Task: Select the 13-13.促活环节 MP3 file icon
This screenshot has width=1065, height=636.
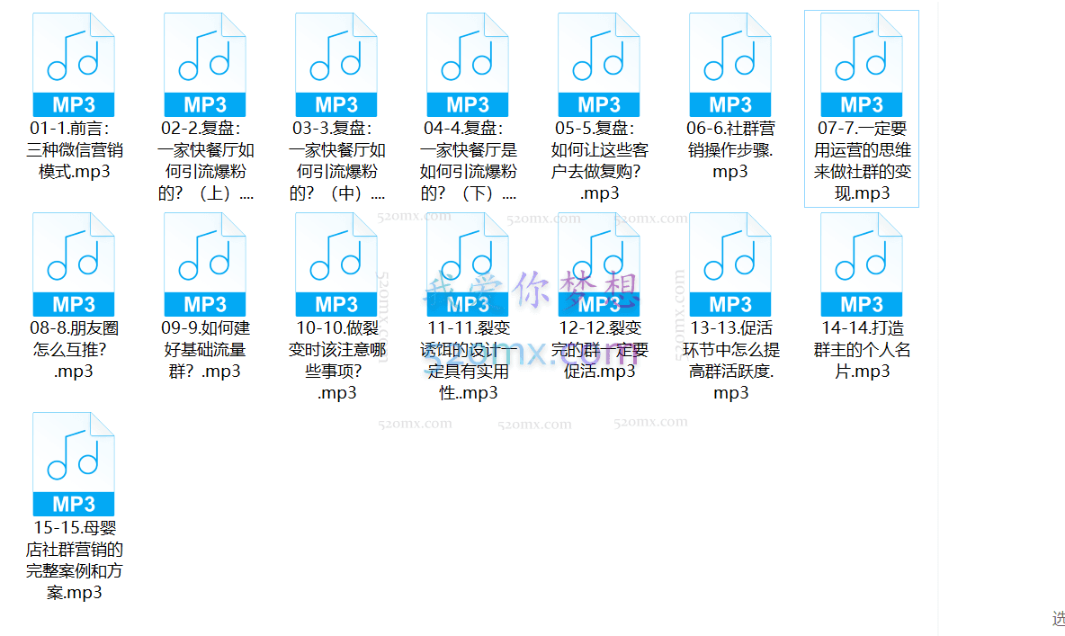Action: (730, 264)
